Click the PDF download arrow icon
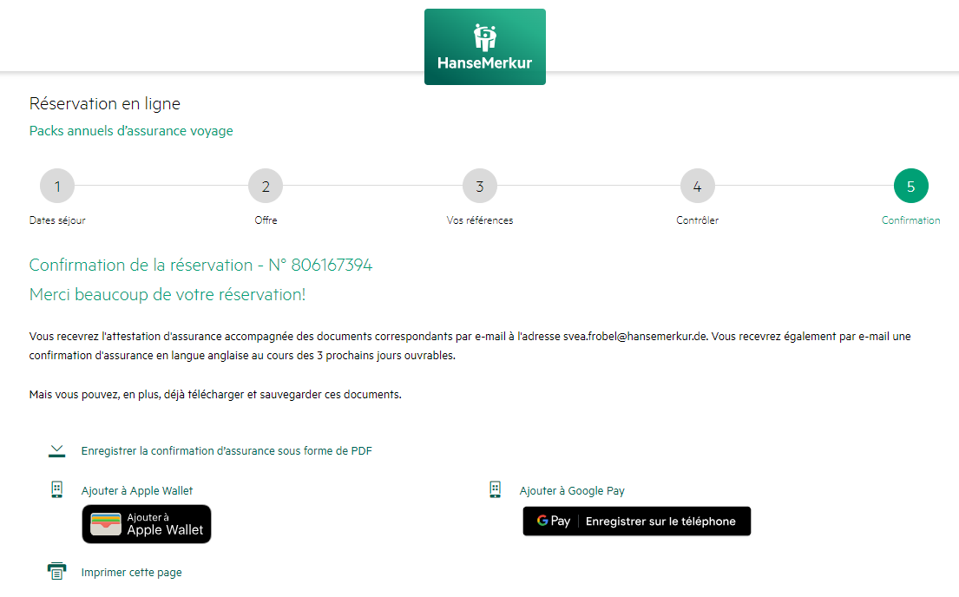The height and width of the screenshot is (597, 959). (x=57, y=450)
